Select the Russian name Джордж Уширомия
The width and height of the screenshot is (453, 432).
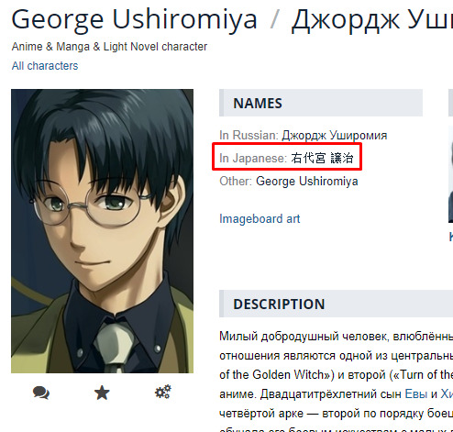[x=335, y=135]
